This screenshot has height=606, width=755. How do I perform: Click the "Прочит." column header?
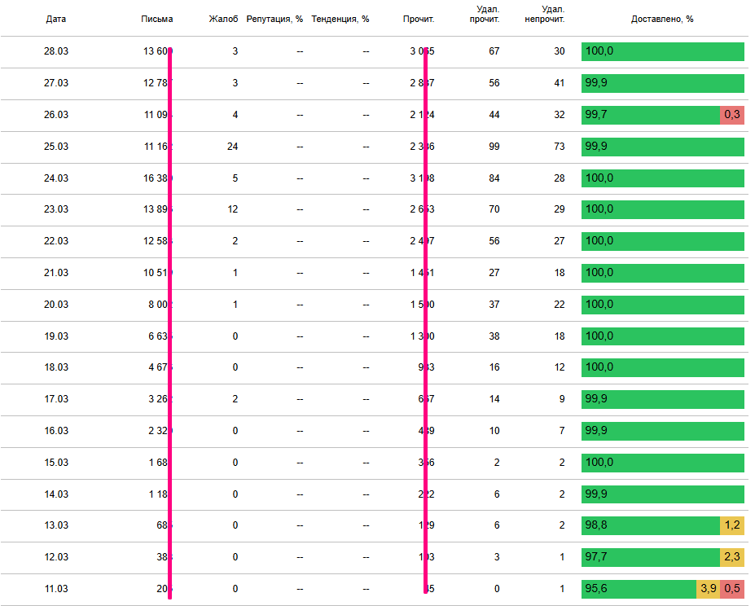pos(419,19)
